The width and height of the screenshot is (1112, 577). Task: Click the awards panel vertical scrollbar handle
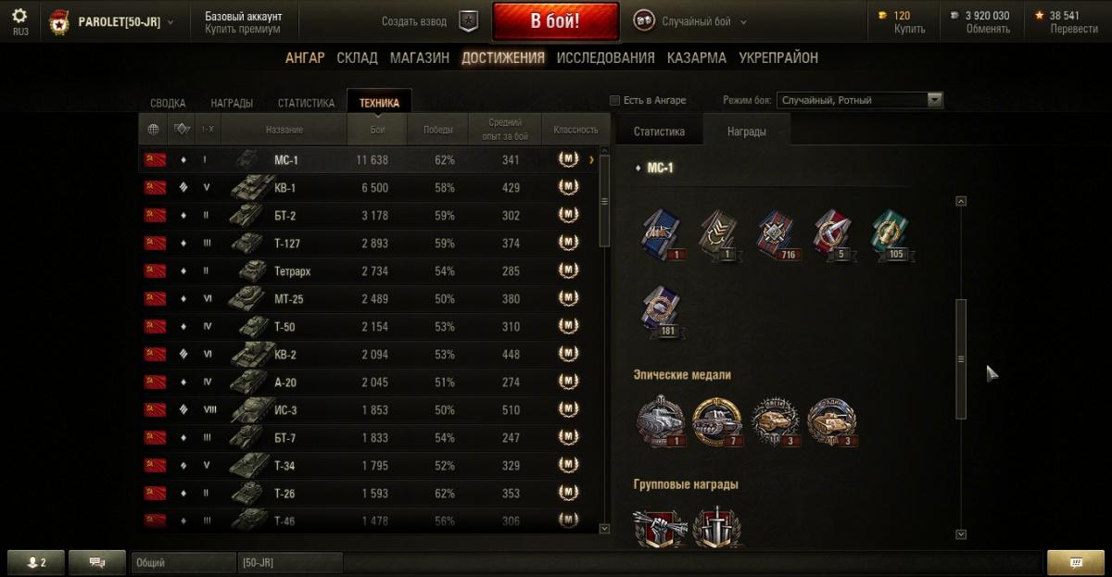point(961,359)
